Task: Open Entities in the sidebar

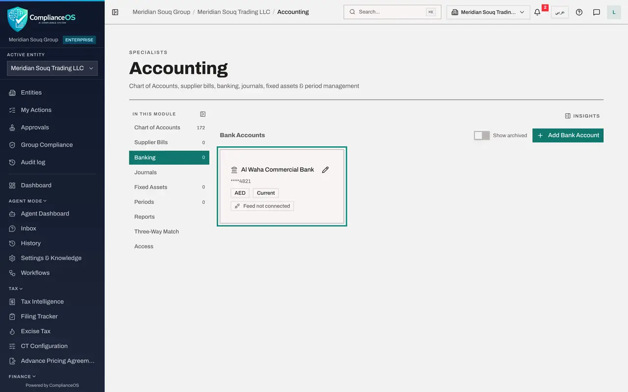Action: [52, 93]
